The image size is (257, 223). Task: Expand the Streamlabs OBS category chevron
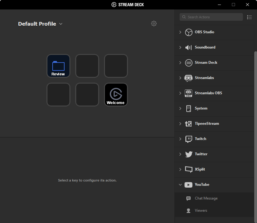click(180, 93)
